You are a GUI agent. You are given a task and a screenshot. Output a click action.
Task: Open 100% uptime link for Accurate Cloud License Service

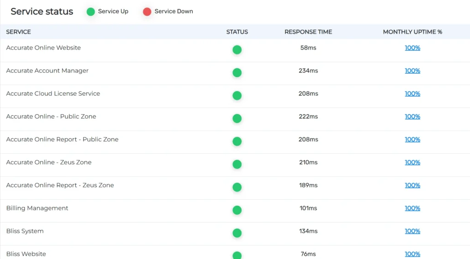pos(413,94)
